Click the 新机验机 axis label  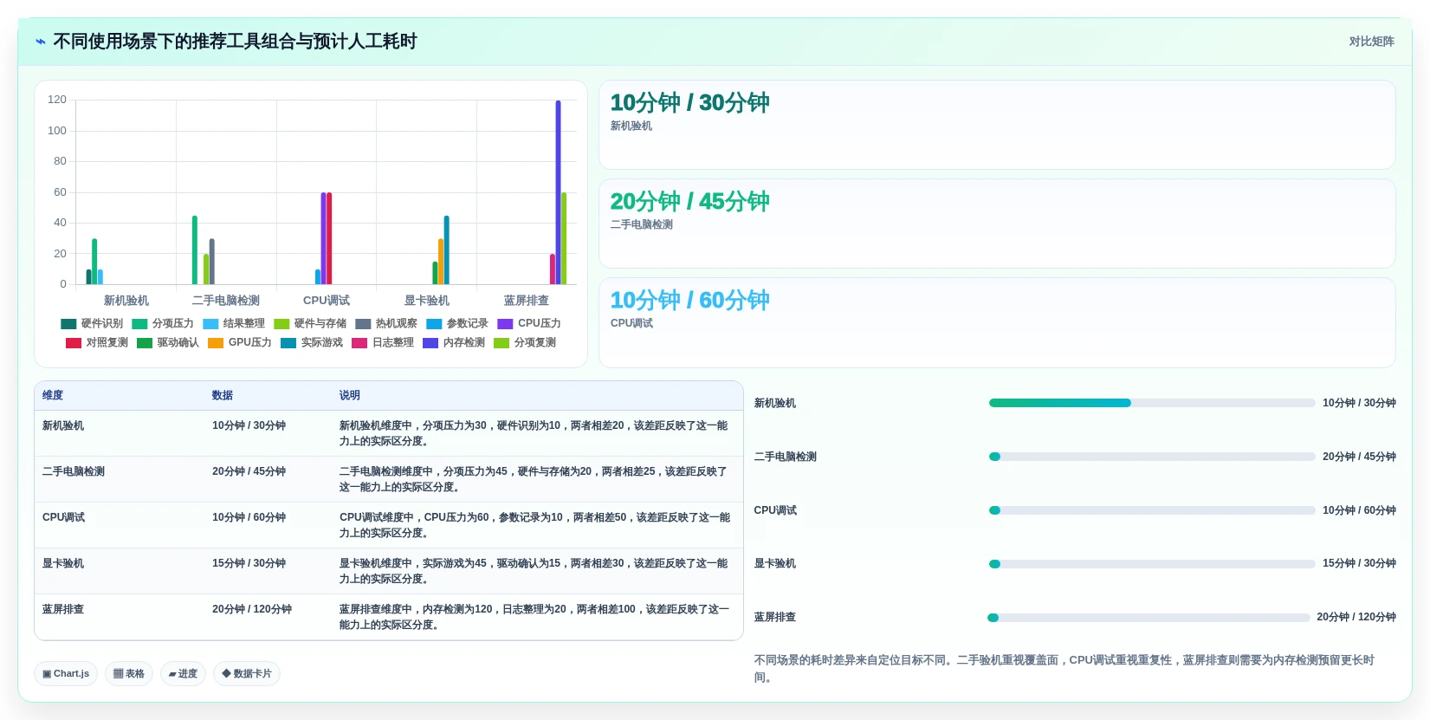(x=126, y=301)
